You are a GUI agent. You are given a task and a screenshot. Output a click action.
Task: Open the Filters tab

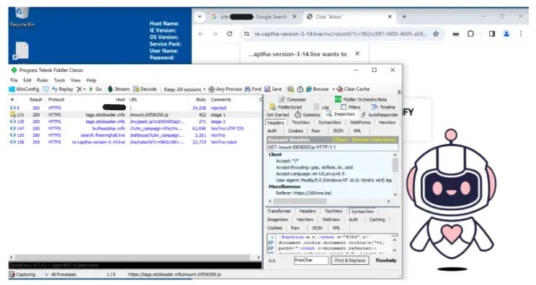[x=350, y=107]
